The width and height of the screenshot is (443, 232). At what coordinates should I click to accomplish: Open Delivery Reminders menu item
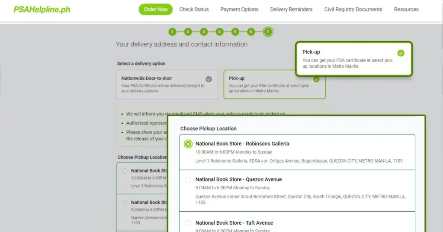click(291, 9)
